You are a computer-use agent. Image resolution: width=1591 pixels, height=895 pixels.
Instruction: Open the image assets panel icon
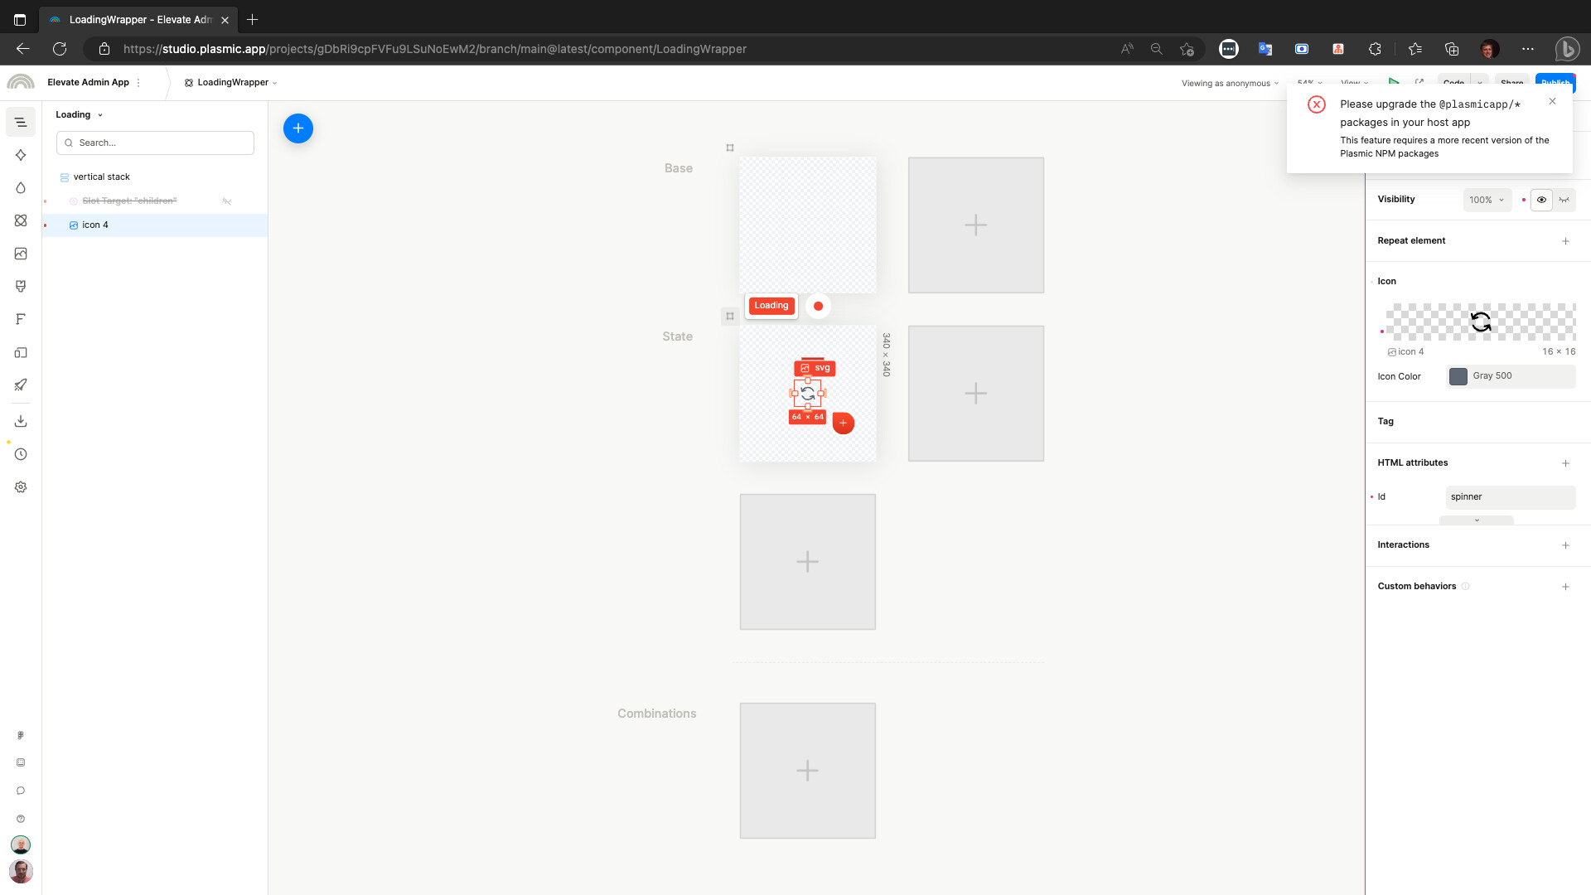coord(21,254)
